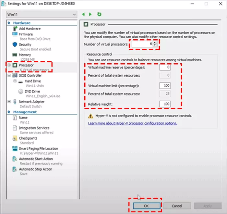Click the Processor chip icon in tree
The image size is (227, 214).
[x=15, y=65]
